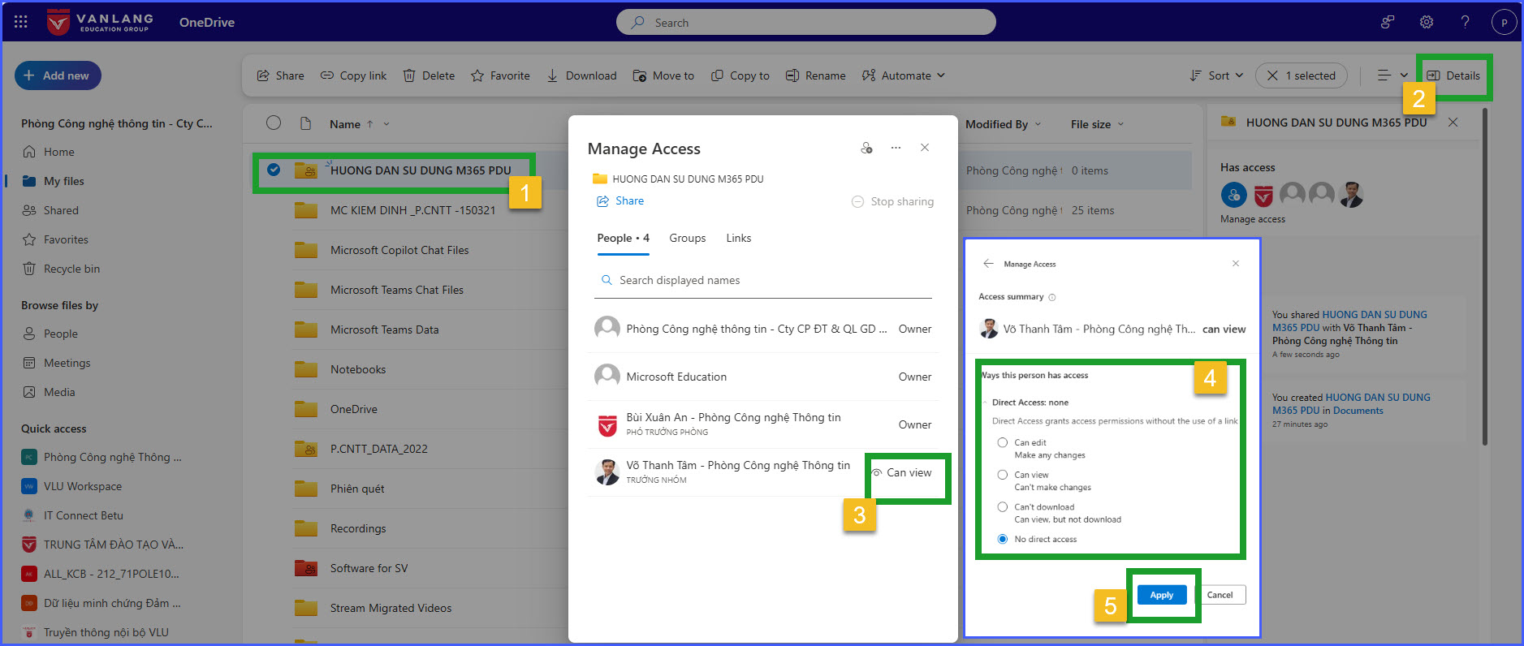The width and height of the screenshot is (1524, 646).
Task: Switch to the People tab
Action: tap(623, 238)
